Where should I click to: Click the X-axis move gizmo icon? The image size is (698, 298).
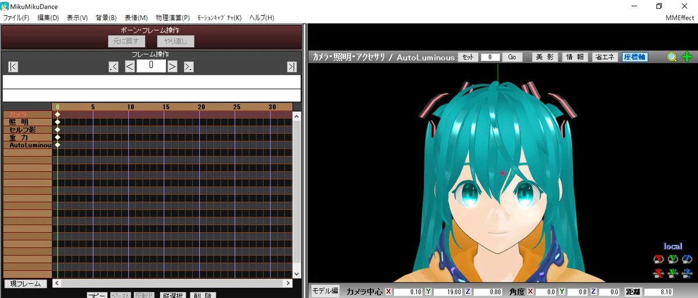659,272
